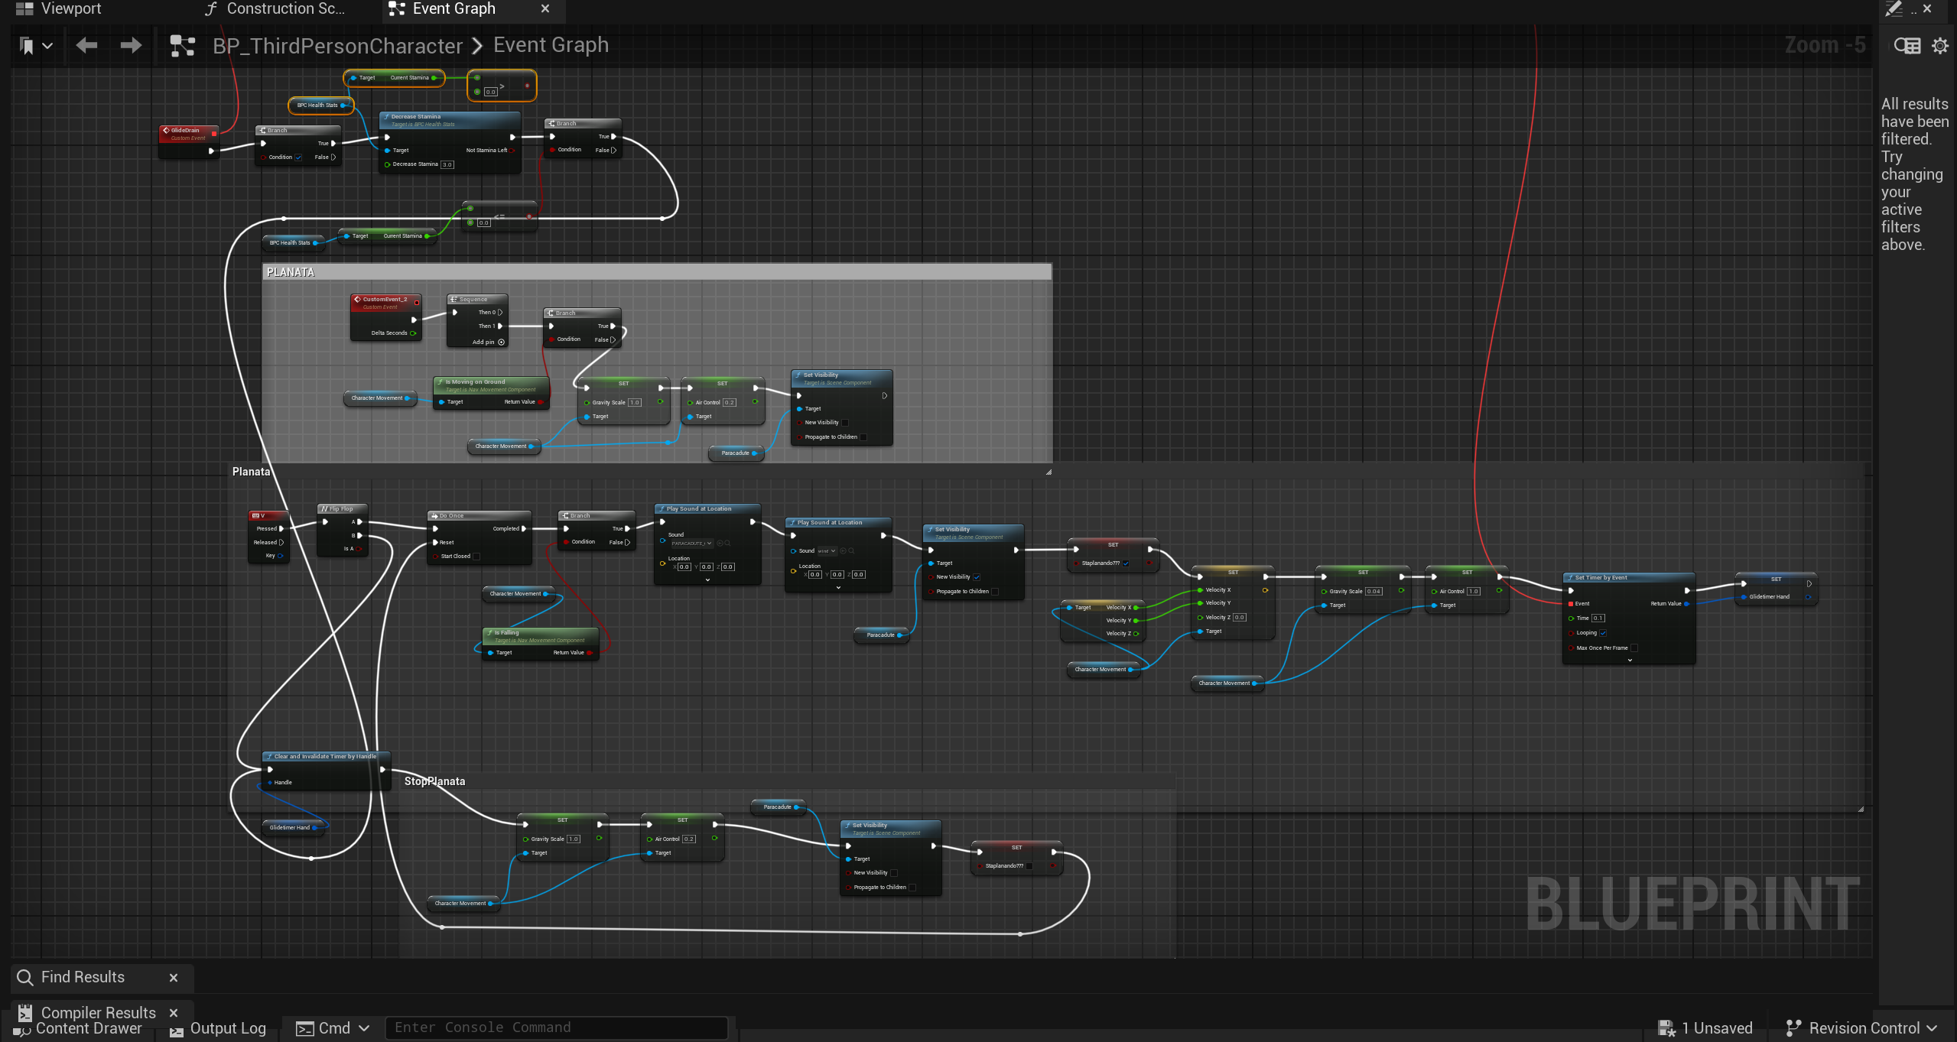Click the save icon next to 1 Unsaved
This screenshot has width=1957, height=1042.
(x=1666, y=1028)
